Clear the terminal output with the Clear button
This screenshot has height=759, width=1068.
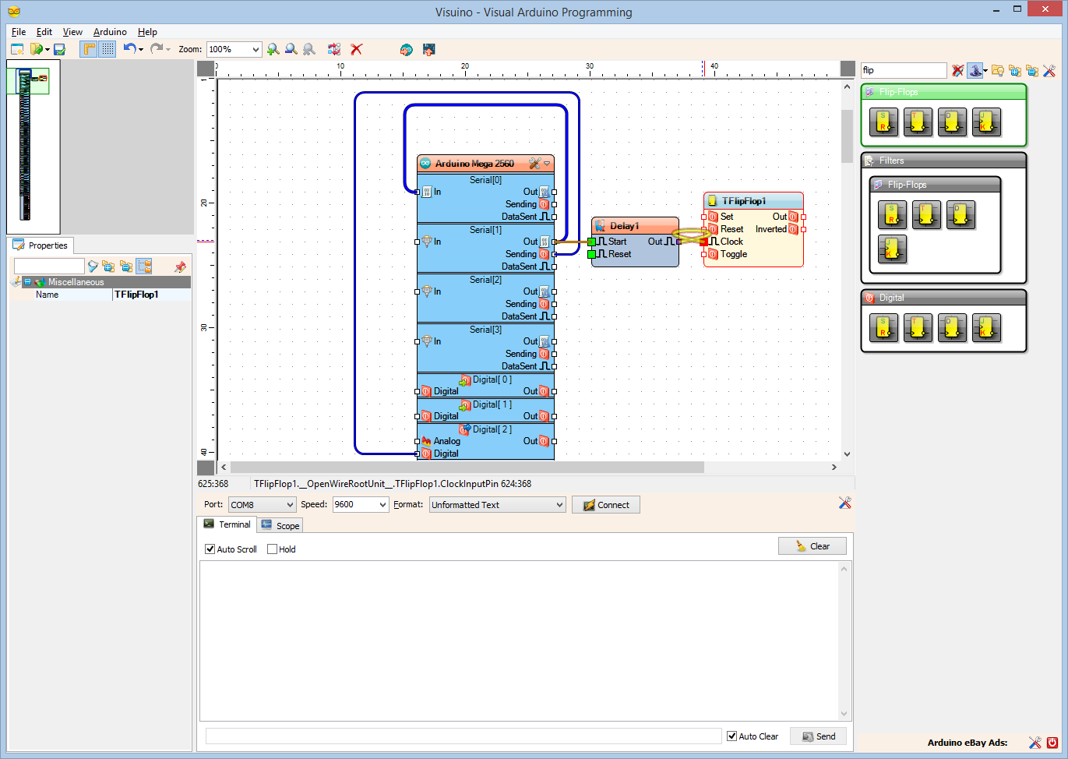[x=812, y=545]
